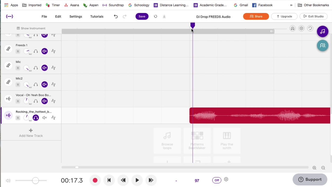Click the Freeds 1 track instrument icon

8,49
